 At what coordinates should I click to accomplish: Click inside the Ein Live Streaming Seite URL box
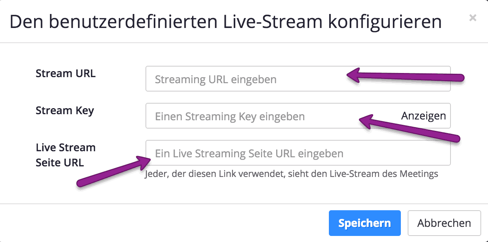[265, 153]
